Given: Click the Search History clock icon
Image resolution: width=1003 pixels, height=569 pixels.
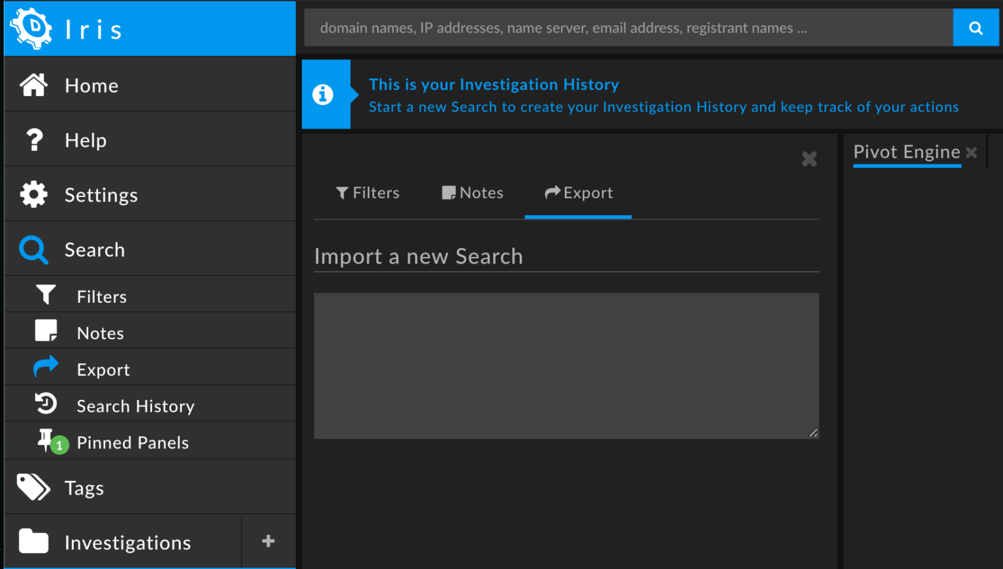Looking at the screenshot, I should coord(46,404).
